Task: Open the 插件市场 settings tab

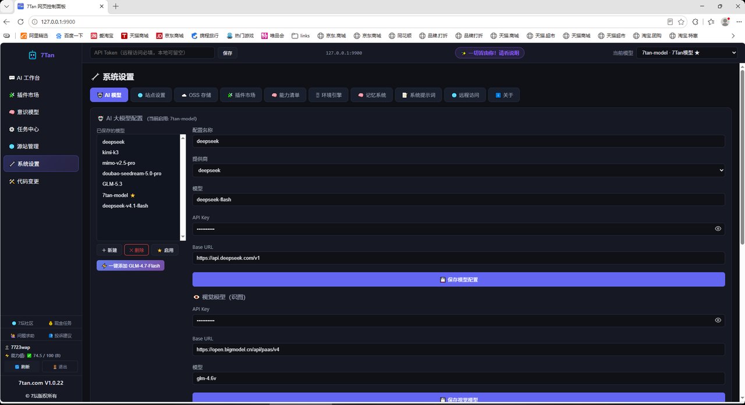Action: (x=241, y=95)
